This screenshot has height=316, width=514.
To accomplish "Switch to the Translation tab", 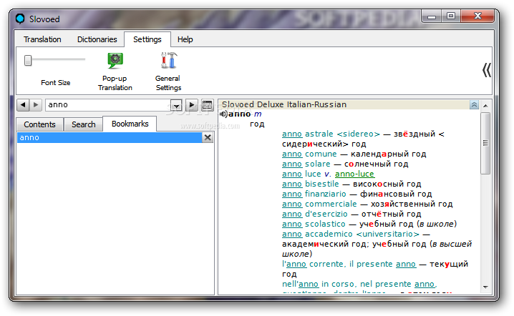I will [42, 39].
